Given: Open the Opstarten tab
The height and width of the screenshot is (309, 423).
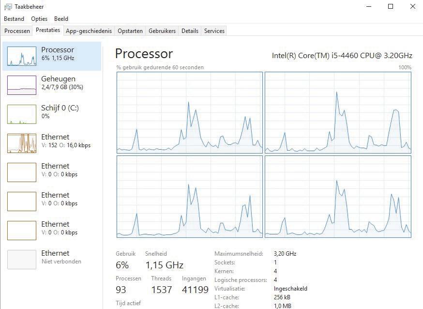Looking at the screenshot, I should tap(130, 31).
